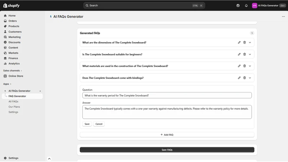
Task: Delete the construction materials FAQ
Action: pyautogui.click(x=244, y=66)
